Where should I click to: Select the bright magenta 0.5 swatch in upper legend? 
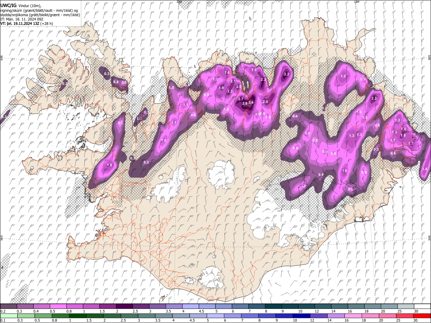pyautogui.click(x=58, y=307)
